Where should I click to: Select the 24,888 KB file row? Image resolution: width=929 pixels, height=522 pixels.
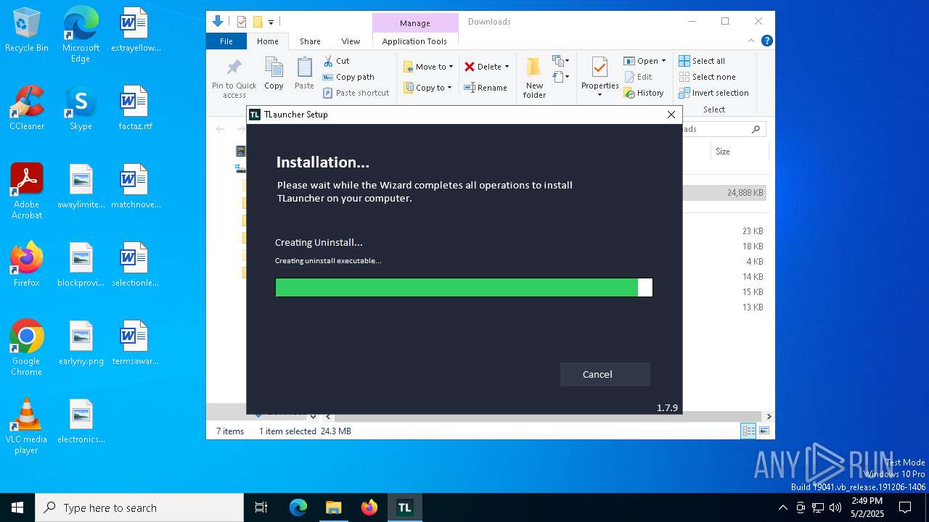[x=724, y=193]
